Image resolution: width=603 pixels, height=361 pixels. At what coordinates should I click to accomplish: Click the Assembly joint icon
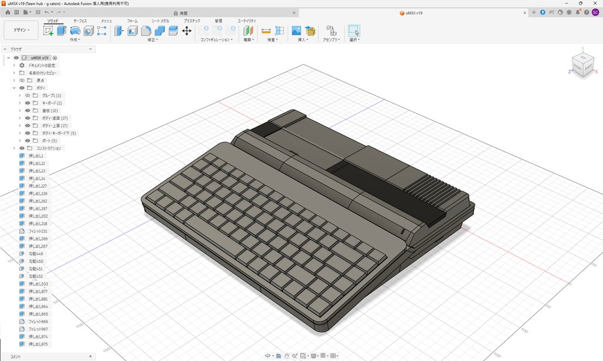coord(331,31)
